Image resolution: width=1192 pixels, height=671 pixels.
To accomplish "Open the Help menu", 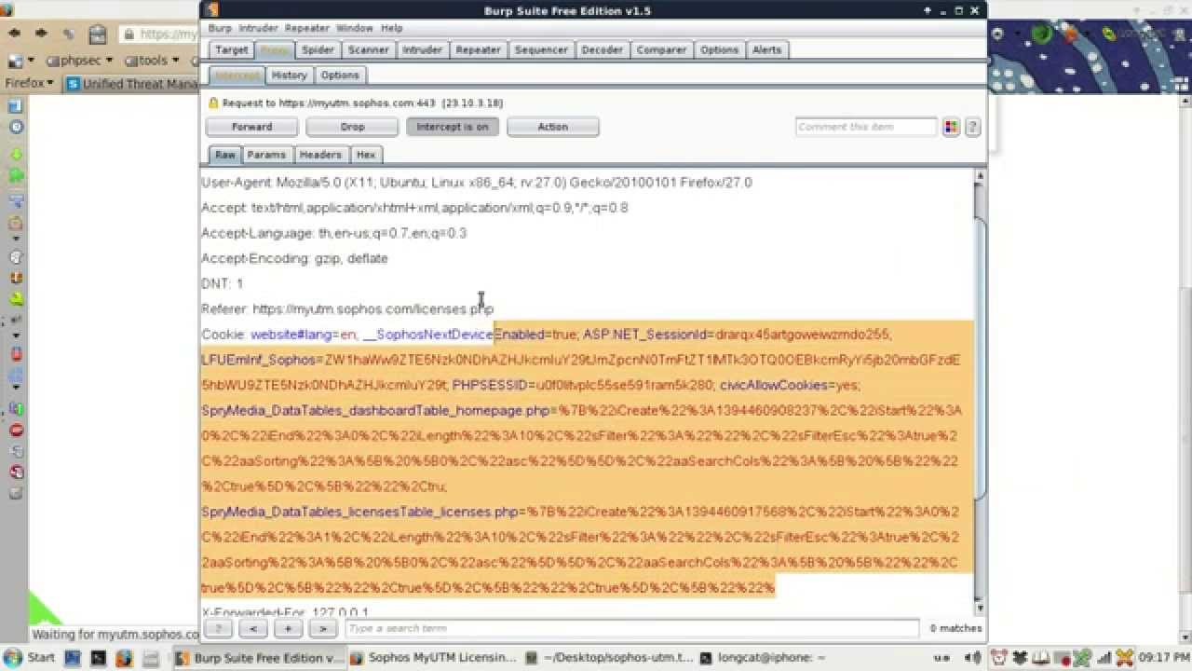I will tap(392, 29).
